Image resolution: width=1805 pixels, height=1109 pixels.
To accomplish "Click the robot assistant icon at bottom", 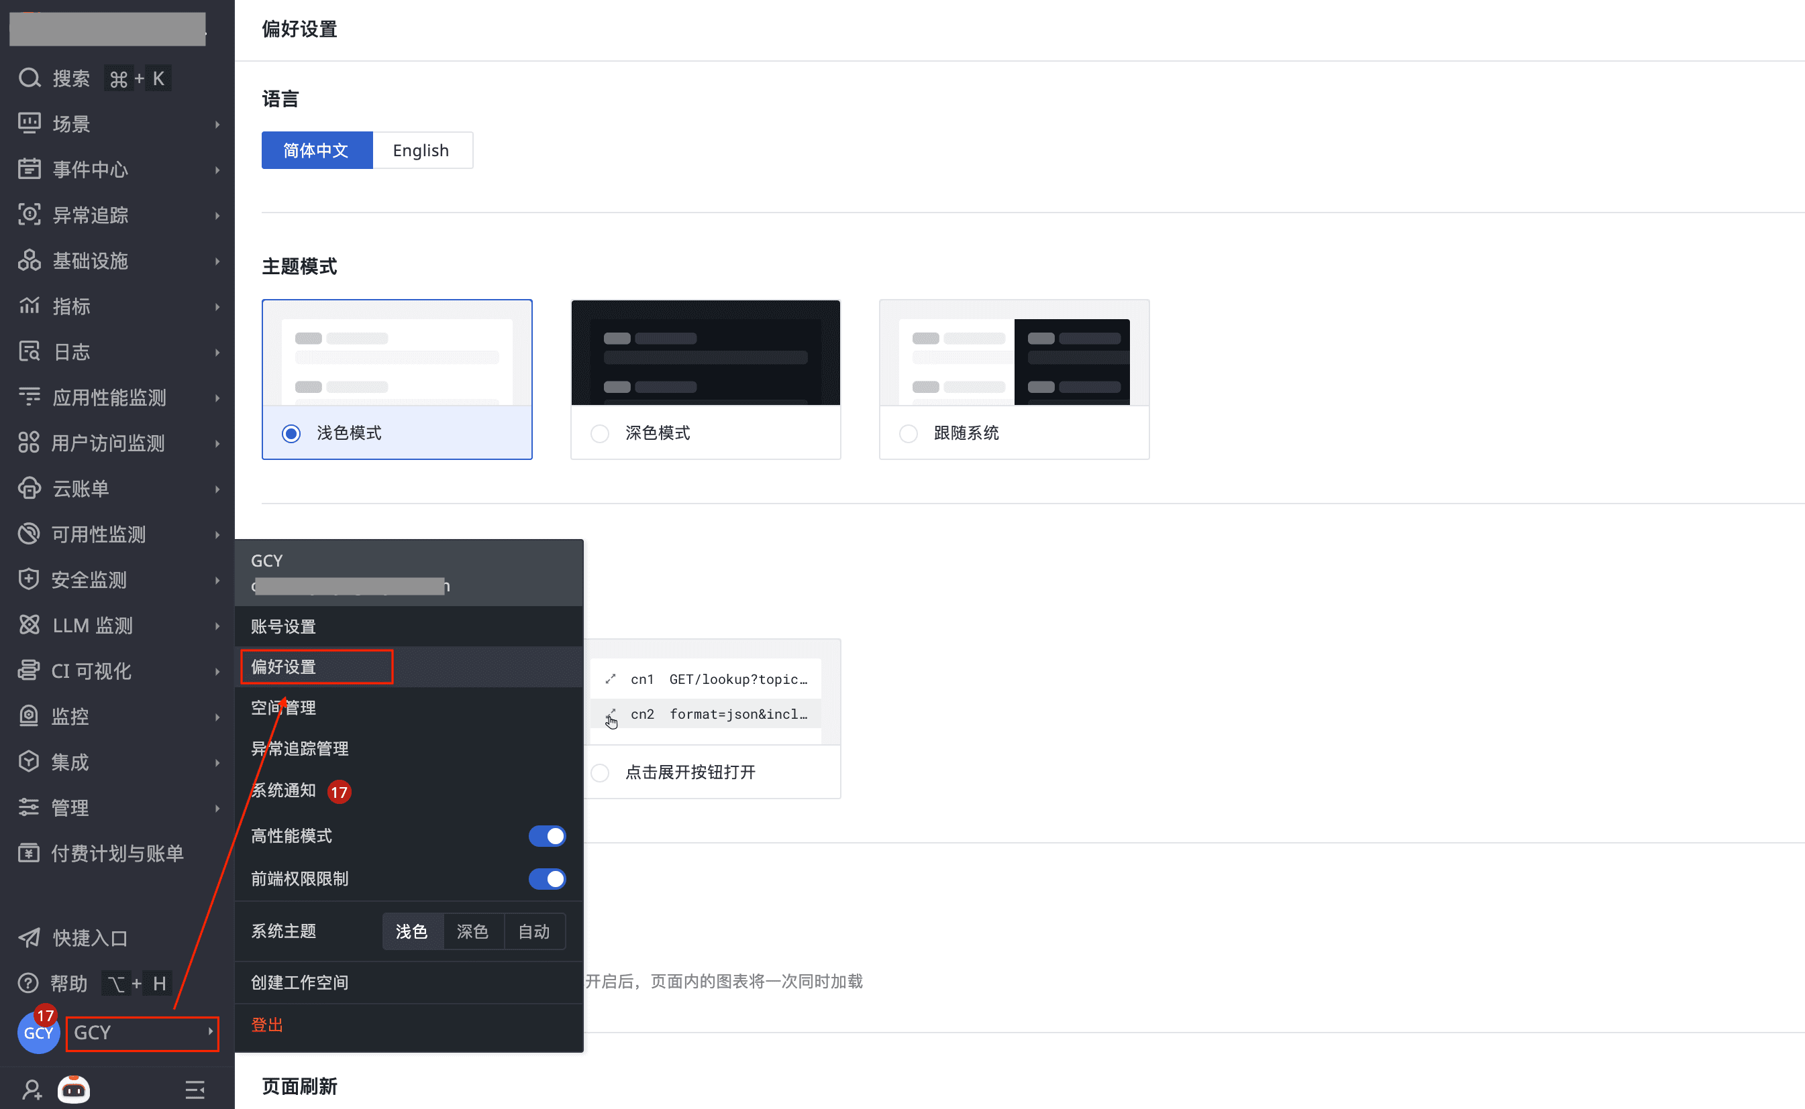I will coord(74,1089).
